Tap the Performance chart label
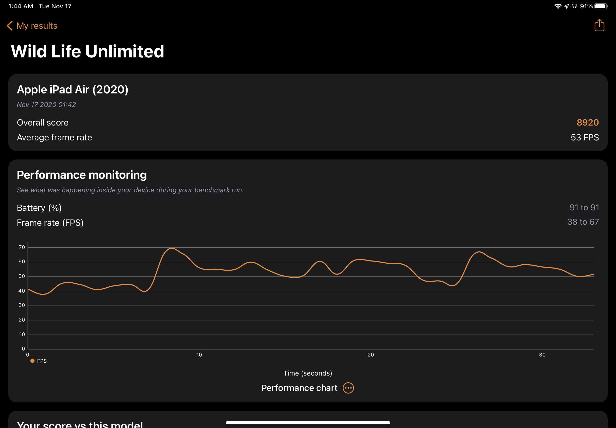The image size is (616, 428). click(299, 388)
